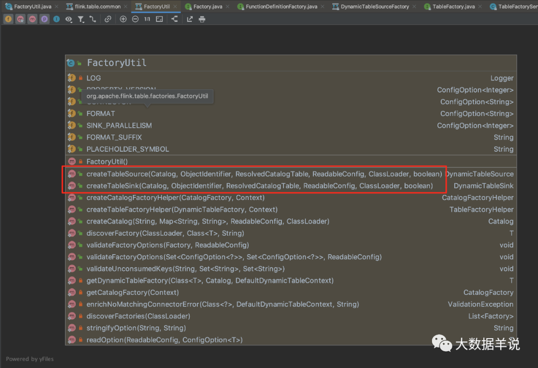Click the method icon beside getCatalogFactory

(x=71, y=292)
